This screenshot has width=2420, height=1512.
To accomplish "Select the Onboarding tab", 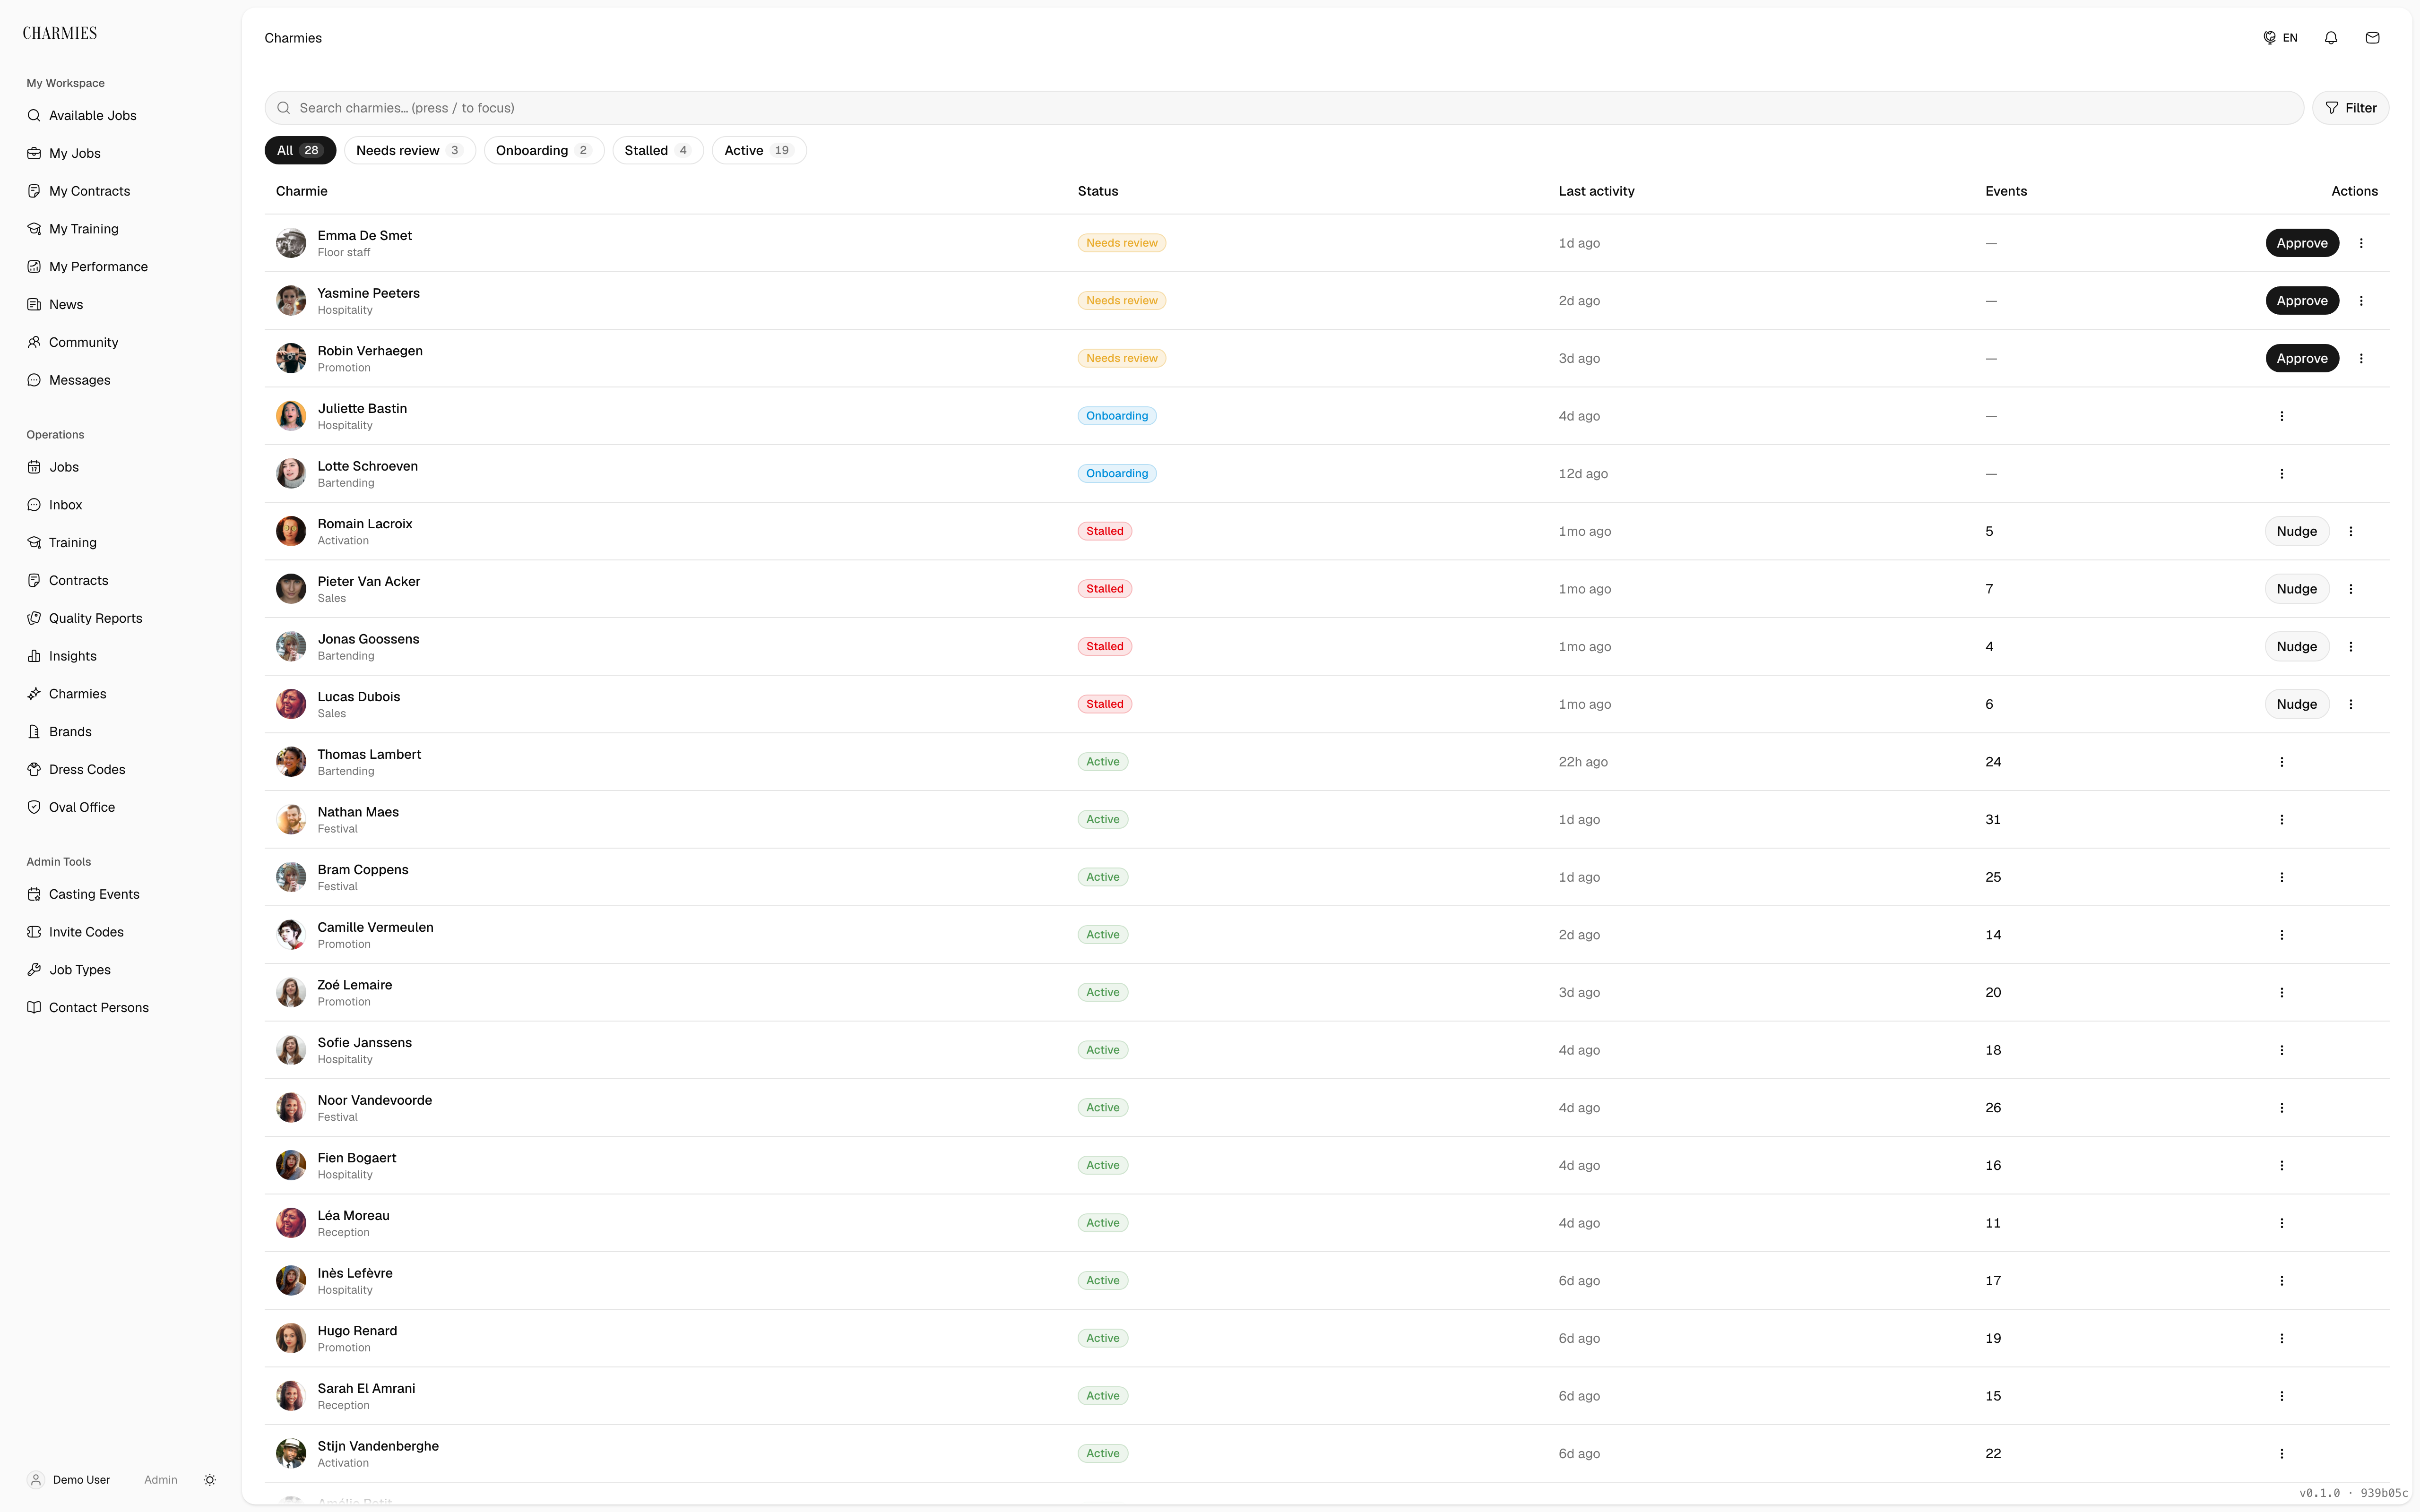I will pos(543,150).
